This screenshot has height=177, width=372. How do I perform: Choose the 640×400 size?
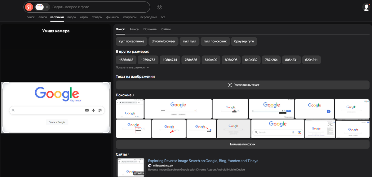point(211,60)
